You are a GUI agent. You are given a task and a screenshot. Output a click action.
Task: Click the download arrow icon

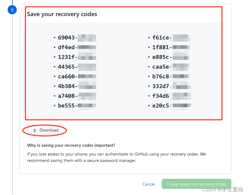pos(35,130)
